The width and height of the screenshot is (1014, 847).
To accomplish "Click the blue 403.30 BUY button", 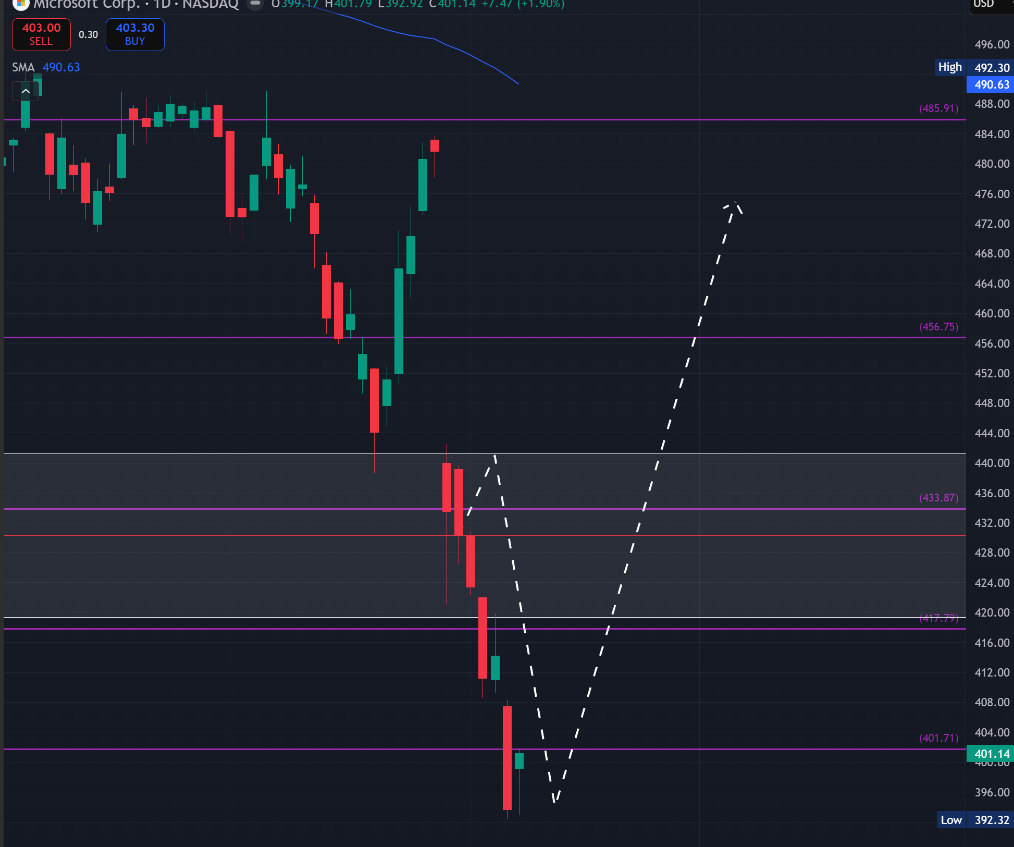I will pyautogui.click(x=135, y=34).
